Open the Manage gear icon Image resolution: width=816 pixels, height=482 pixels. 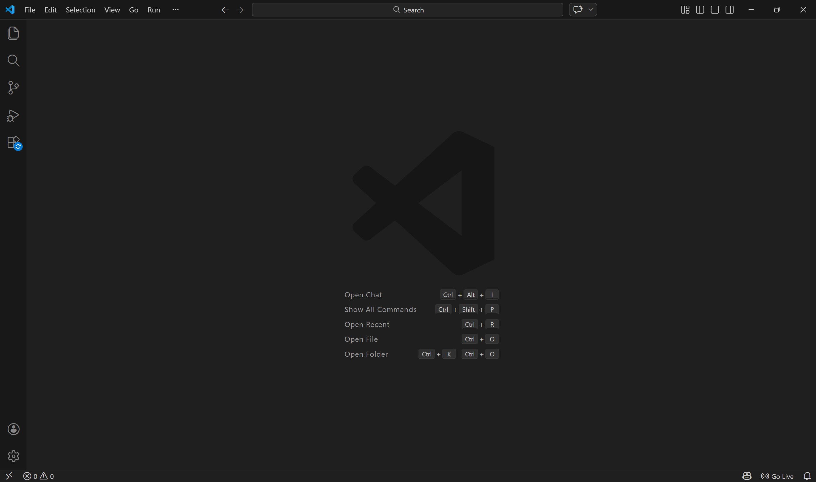(x=13, y=456)
